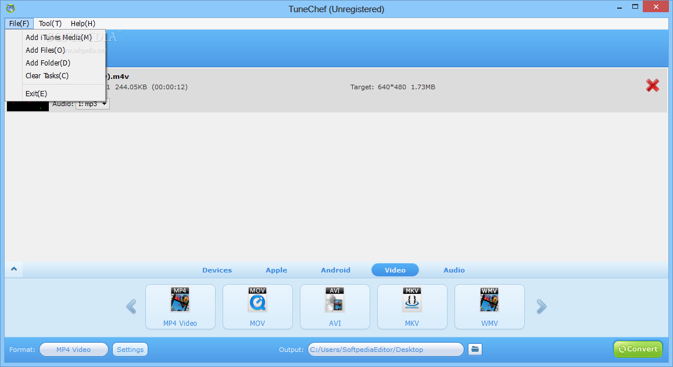Screen dimensions: 673x367
Task: Choose Add iTunes Media(M) menu entry
Action: pyautogui.click(x=59, y=37)
